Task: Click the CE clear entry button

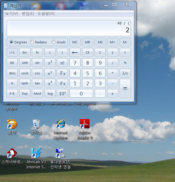Action: pos(87,52)
